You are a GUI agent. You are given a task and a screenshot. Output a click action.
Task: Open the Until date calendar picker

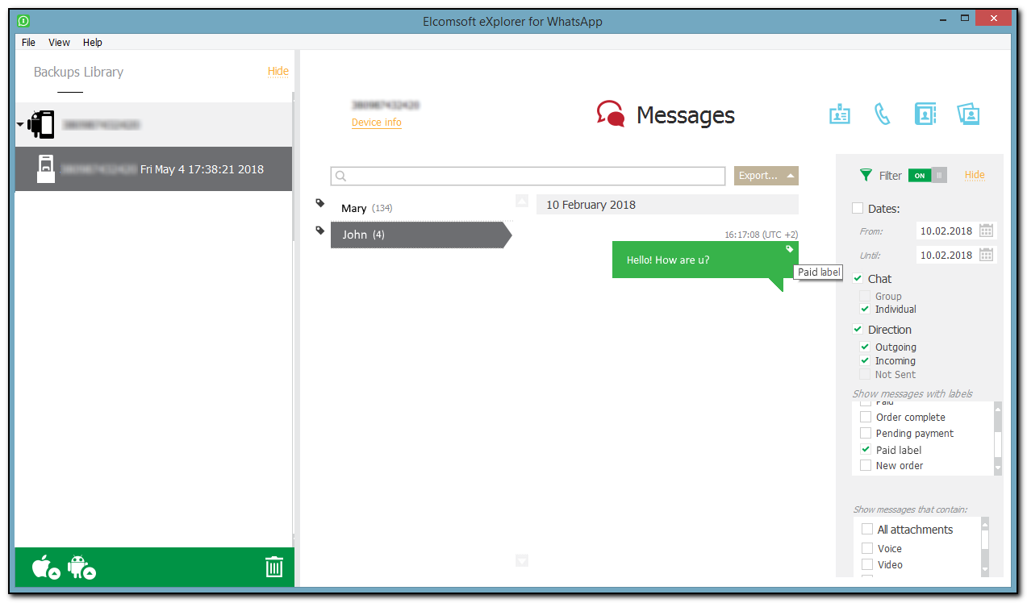tap(986, 256)
